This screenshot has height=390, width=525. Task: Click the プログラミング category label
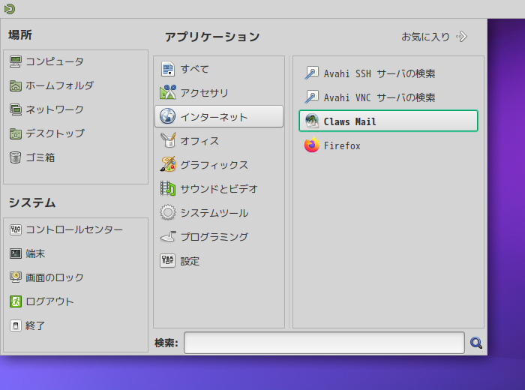[214, 237]
